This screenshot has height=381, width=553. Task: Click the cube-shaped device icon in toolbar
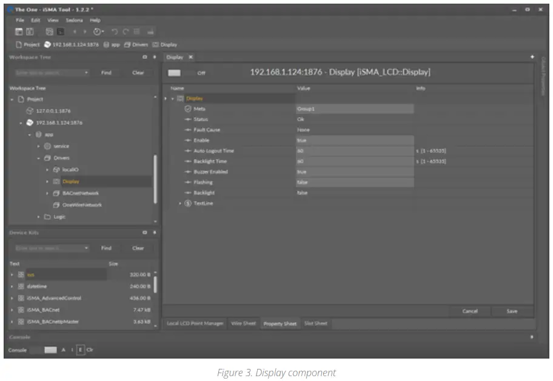[x=49, y=31]
